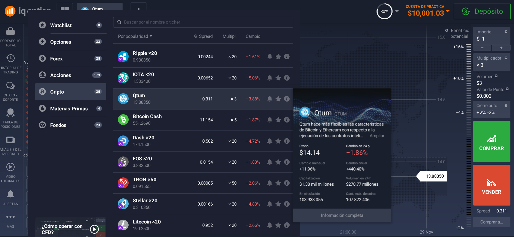This screenshot has width=514, height=237.
Task: Open Análisis del Mercado sidebar icon
Action: click(x=10, y=146)
